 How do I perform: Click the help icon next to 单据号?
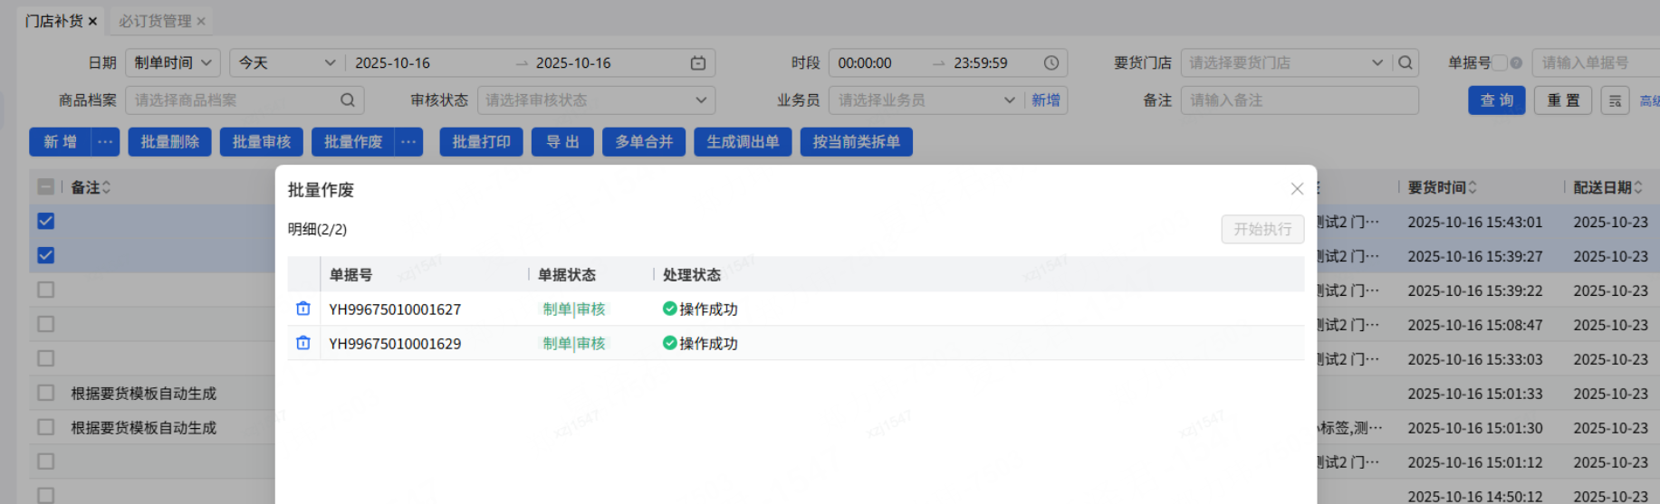(1516, 62)
